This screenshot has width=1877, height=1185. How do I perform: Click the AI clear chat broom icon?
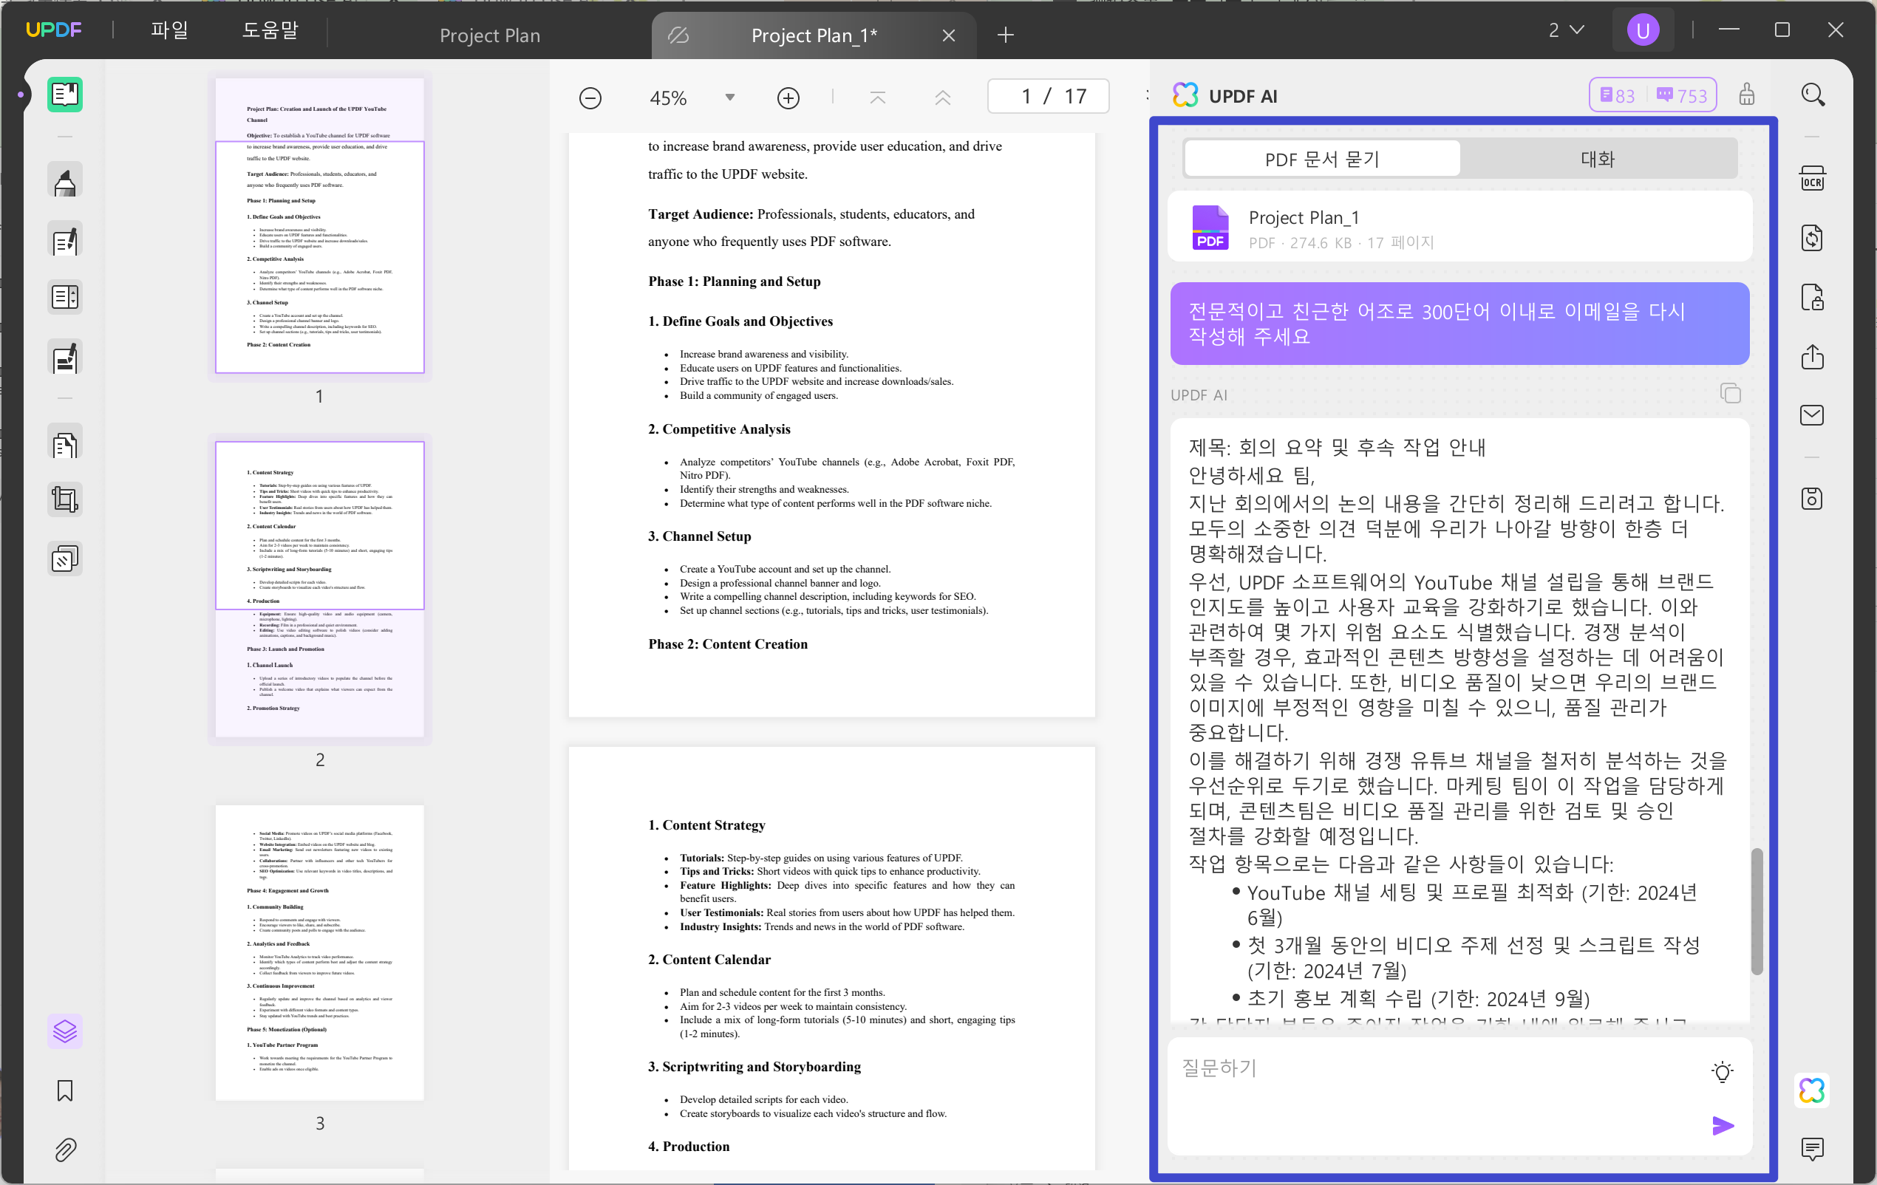pos(1747,95)
